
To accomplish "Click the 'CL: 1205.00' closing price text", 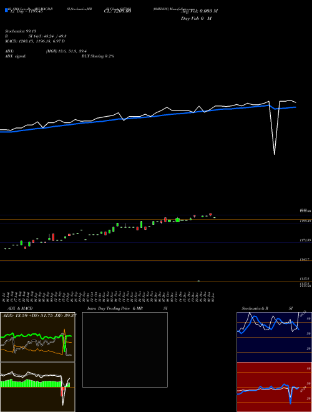I will point(118,11).
